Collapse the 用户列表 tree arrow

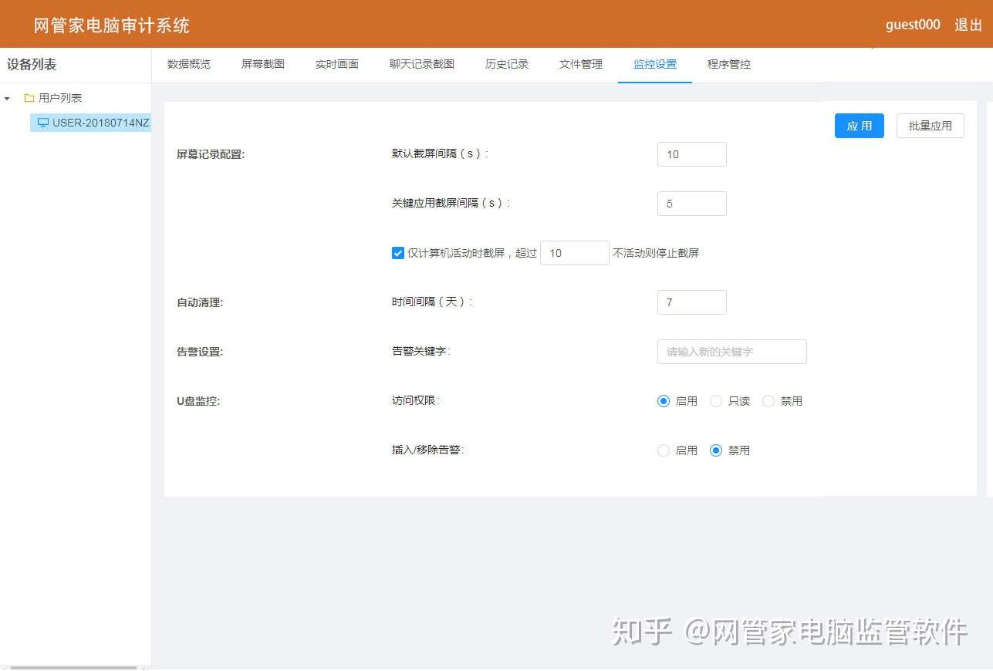(7, 99)
